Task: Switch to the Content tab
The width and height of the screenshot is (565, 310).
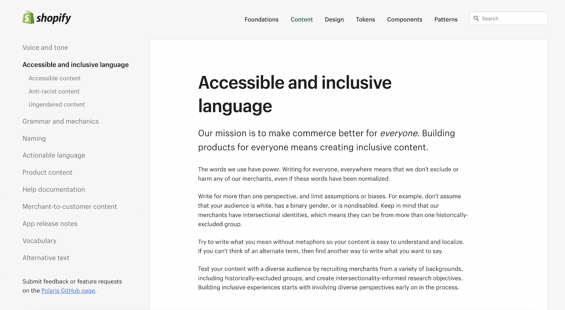Action: point(301,19)
